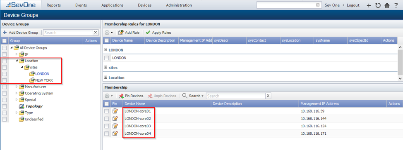Click the plus icon in top bar
Screen dimensions: 403x150
[369, 5]
